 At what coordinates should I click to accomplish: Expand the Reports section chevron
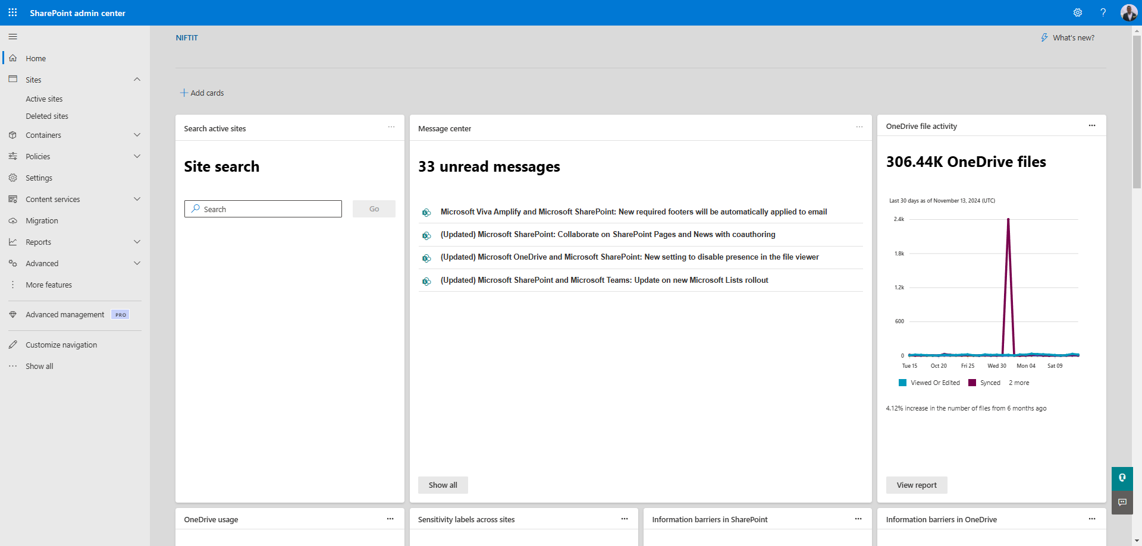point(137,242)
